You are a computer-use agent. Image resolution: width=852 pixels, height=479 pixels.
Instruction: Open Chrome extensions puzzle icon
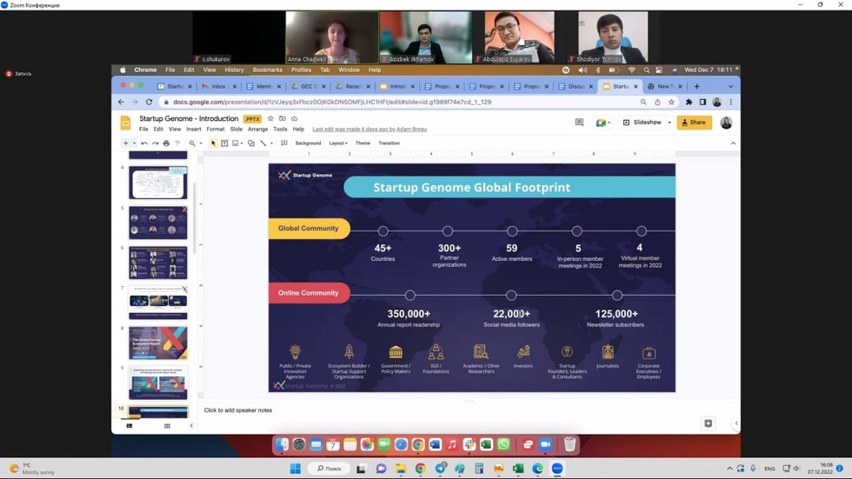(689, 102)
